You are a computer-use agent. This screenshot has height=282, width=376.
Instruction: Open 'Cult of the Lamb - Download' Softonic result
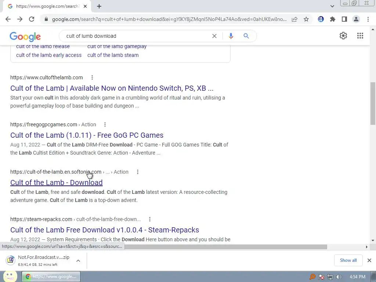coord(56,182)
